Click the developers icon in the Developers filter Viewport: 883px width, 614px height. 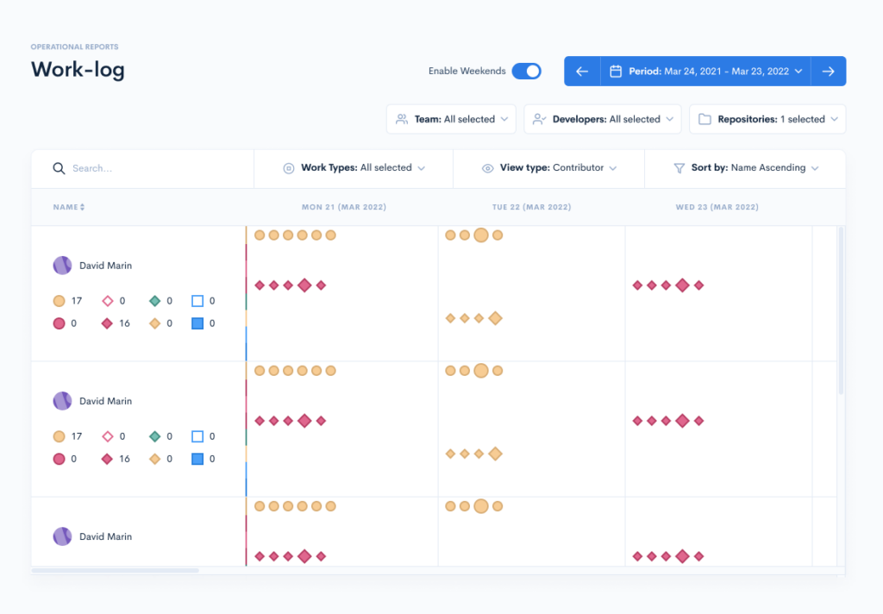[x=540, y=119]
